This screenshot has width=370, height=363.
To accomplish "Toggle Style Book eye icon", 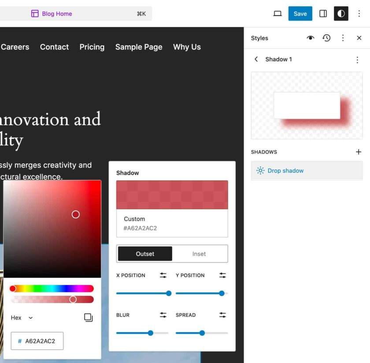I will (x=311, y=38).
